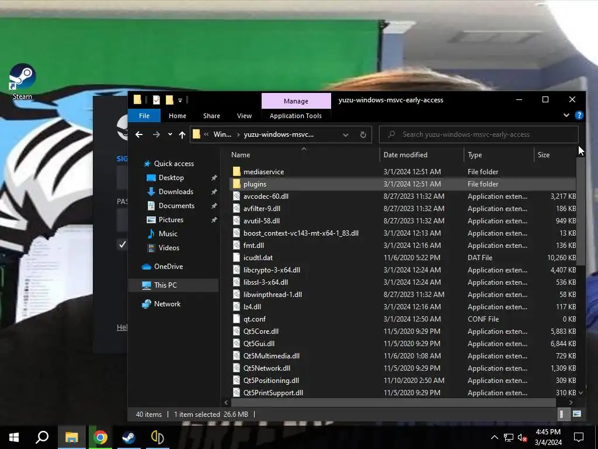Click Properties icon in quick access toolbar
Image resolution: width=598 pixels, height=449 pixels.
pyautogui.click(x=157, y=100)
